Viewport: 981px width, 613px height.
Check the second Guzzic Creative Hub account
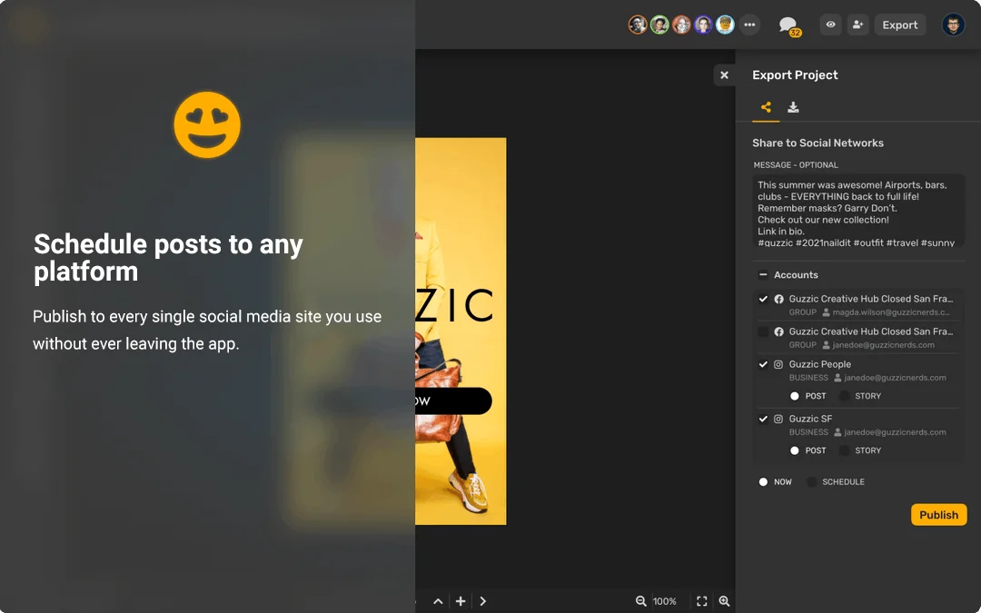click(x=763, y=331)
